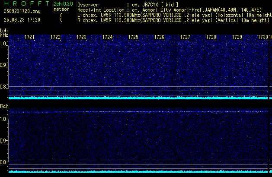Click the 1725 time tick label

[133, 38]
